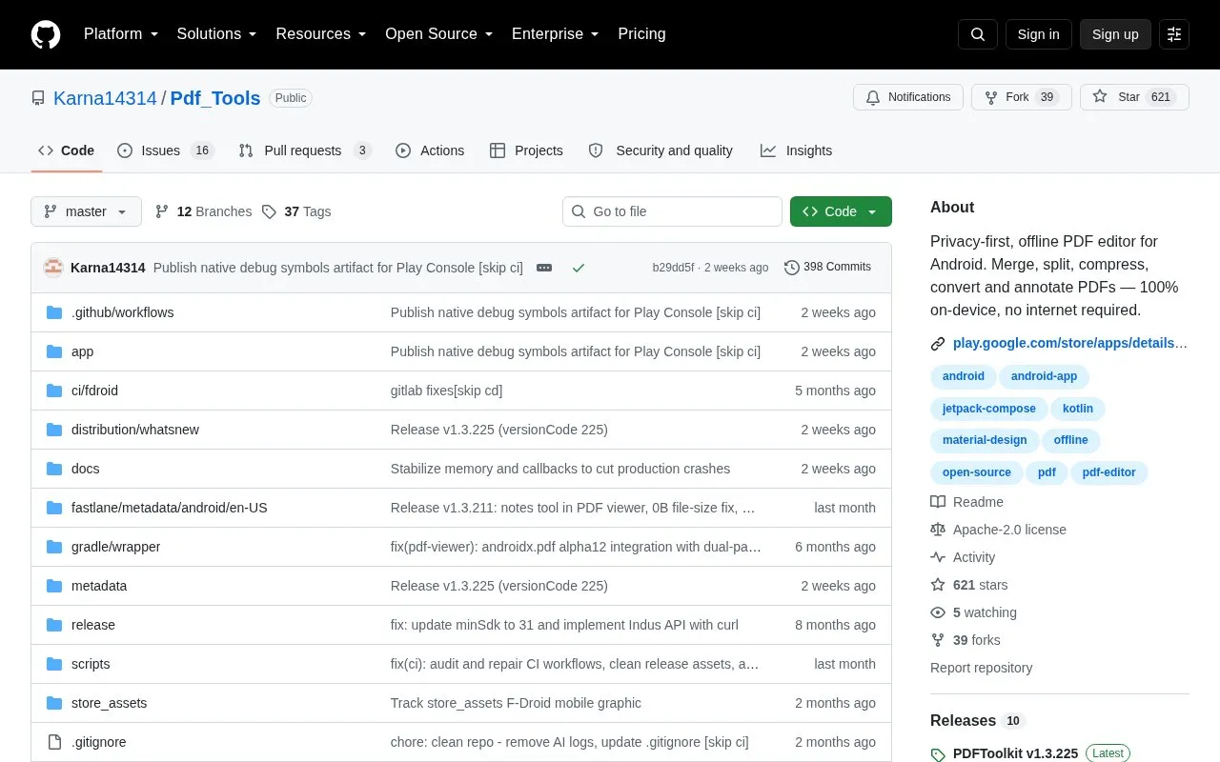View the green check status icon

[578, 268]
